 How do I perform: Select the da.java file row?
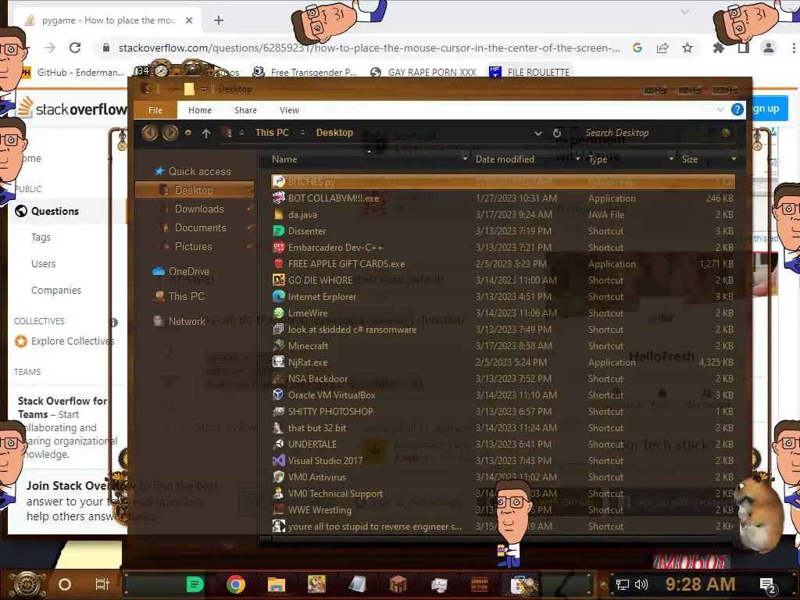[x=503, y=215]
